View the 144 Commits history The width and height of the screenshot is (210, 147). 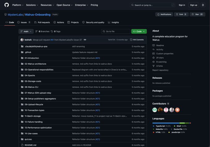click(137, 40)
